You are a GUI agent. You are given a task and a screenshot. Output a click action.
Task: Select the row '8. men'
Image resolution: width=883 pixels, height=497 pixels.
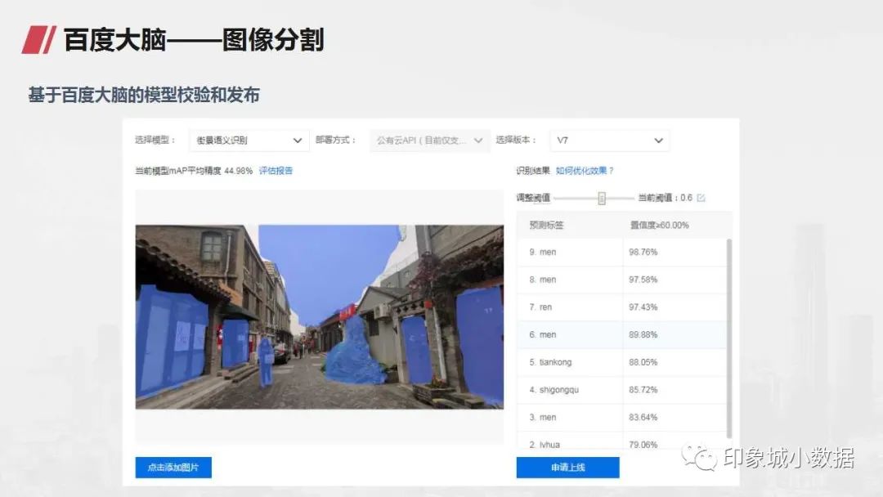point(621,280)
